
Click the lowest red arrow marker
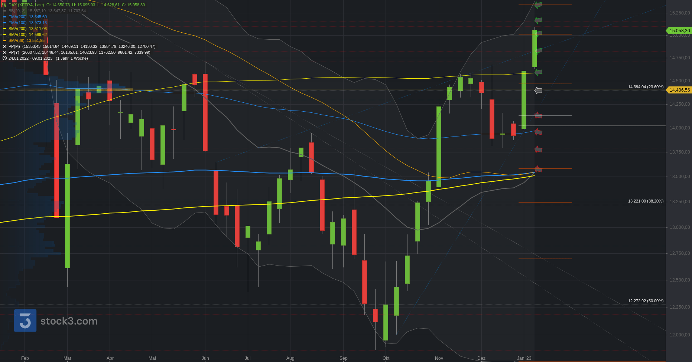click(x=538, y=169)
